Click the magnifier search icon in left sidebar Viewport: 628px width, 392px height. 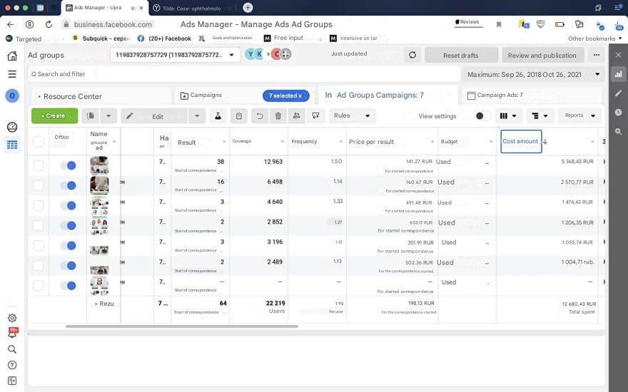pos(12,349)
